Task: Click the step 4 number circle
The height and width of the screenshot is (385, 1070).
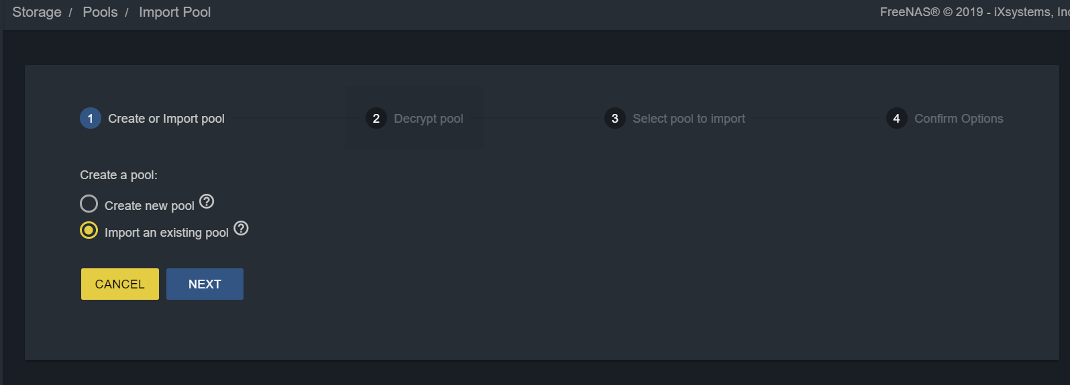Action: 897,118
